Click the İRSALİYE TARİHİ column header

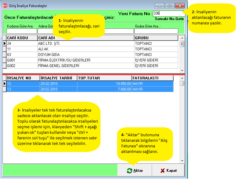pyautogui.click(x=58, y=78)
